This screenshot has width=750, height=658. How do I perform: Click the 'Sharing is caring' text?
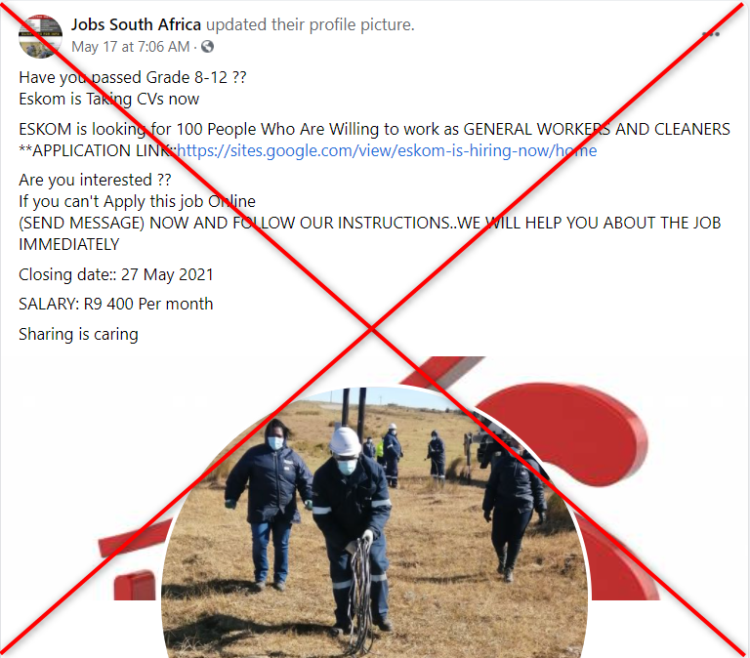(x=78, y=334)
